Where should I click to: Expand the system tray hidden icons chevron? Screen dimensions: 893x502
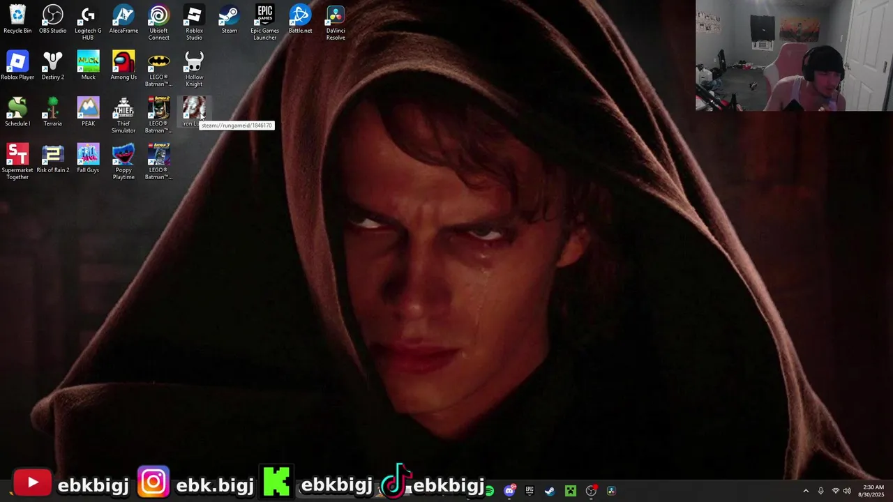(x=806, y=491)
